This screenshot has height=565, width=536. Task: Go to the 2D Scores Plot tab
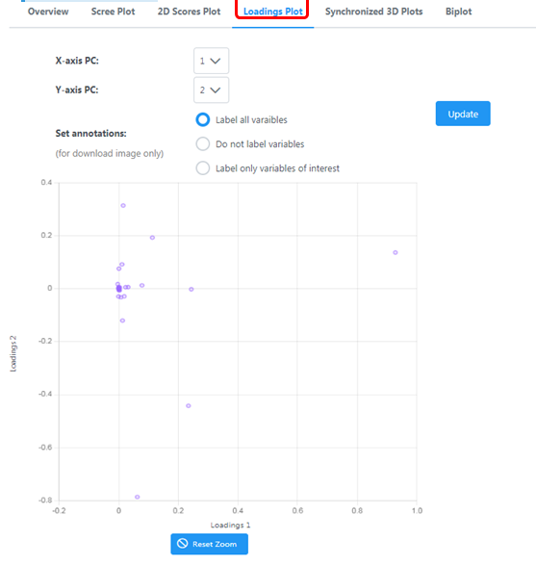(189, 12)
